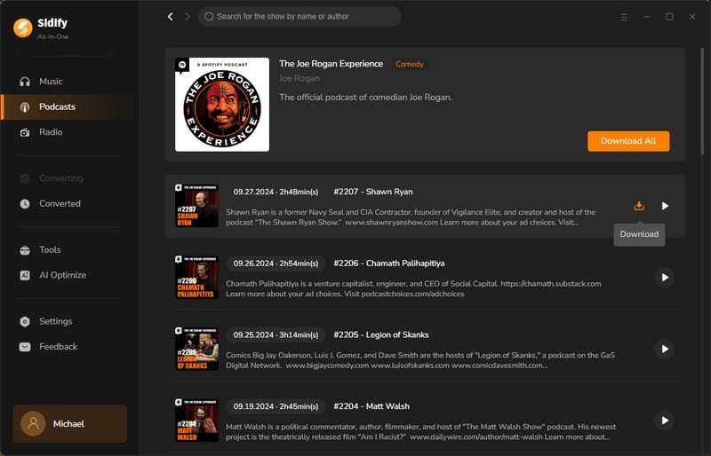Image resolution: width=711 pixels, height=456 pixels.
Task: Click the vertical scrollbar
Action: pos(702,100)
